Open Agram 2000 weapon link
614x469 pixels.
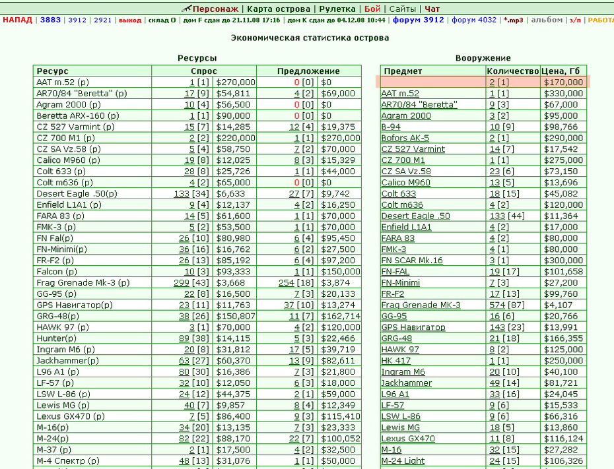coord(406,116)
